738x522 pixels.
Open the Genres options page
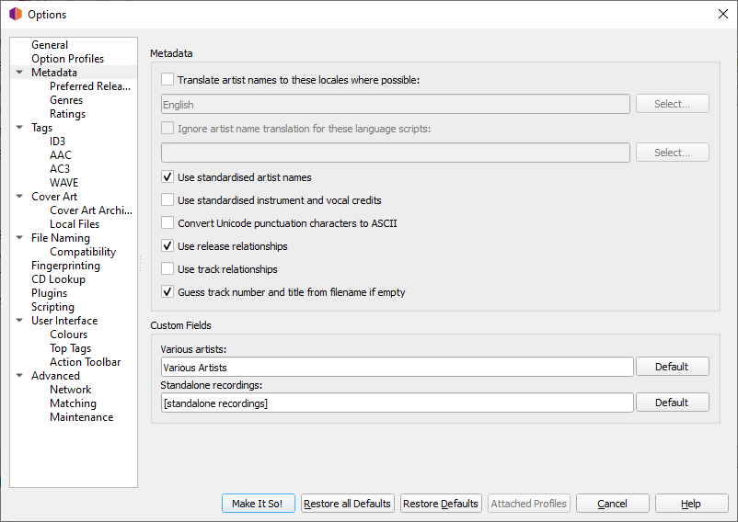click(66, 100)
